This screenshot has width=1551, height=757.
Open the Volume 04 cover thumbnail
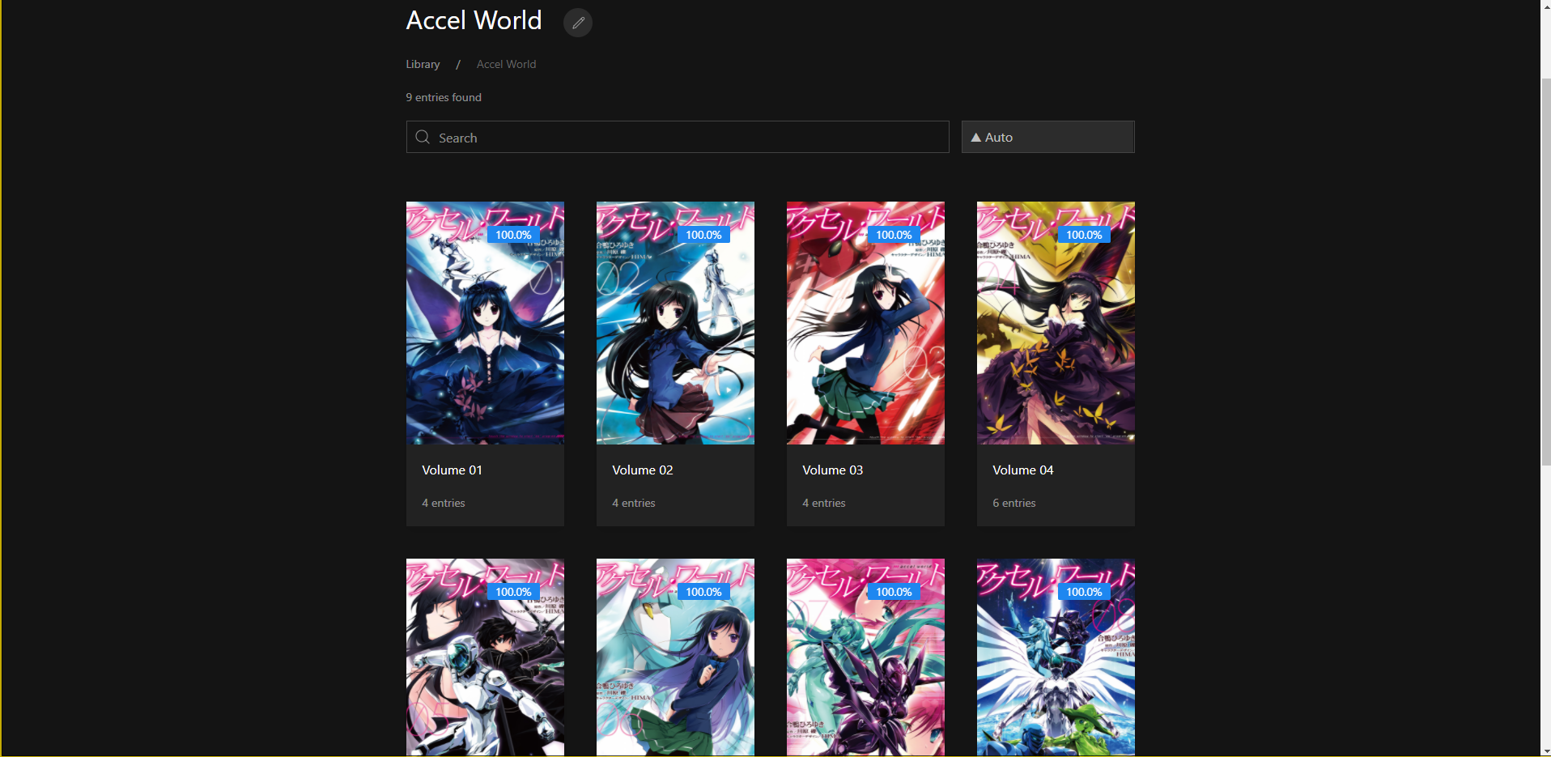[1056, 323]
